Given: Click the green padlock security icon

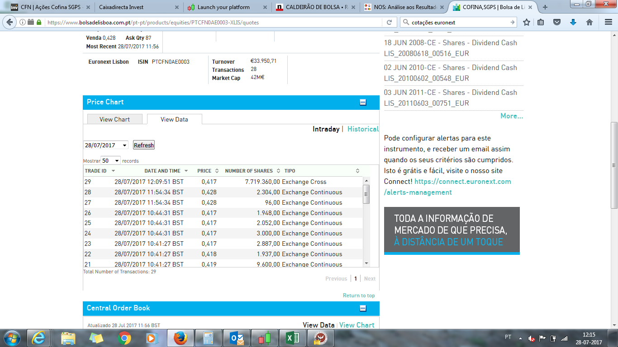Looking at the screenshot, I should pyautogui.click(x=39, y=22).
